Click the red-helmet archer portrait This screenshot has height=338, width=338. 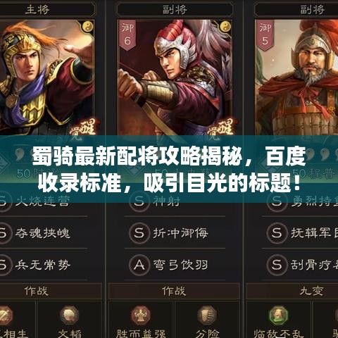coord(175,77)
